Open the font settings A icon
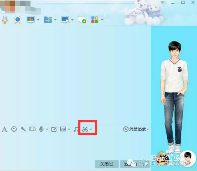Viewport: 197px width, 171px height. [5, 129]
